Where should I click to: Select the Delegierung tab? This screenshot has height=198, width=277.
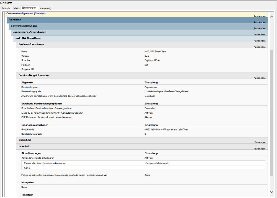coord(45,8)
